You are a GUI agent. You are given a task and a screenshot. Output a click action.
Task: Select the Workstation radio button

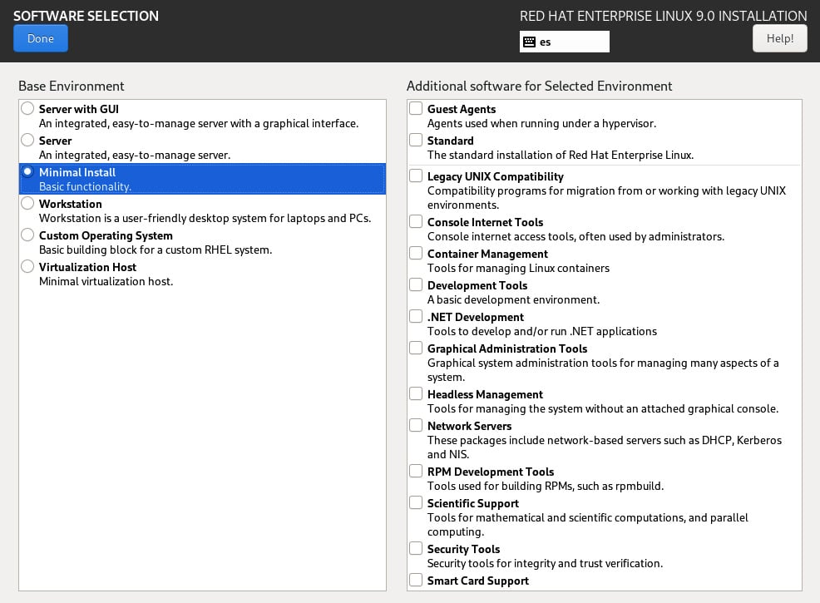(x=27, y=203)
